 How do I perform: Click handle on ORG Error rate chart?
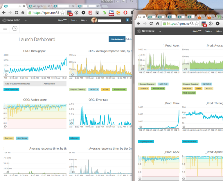tap(71, 123)
